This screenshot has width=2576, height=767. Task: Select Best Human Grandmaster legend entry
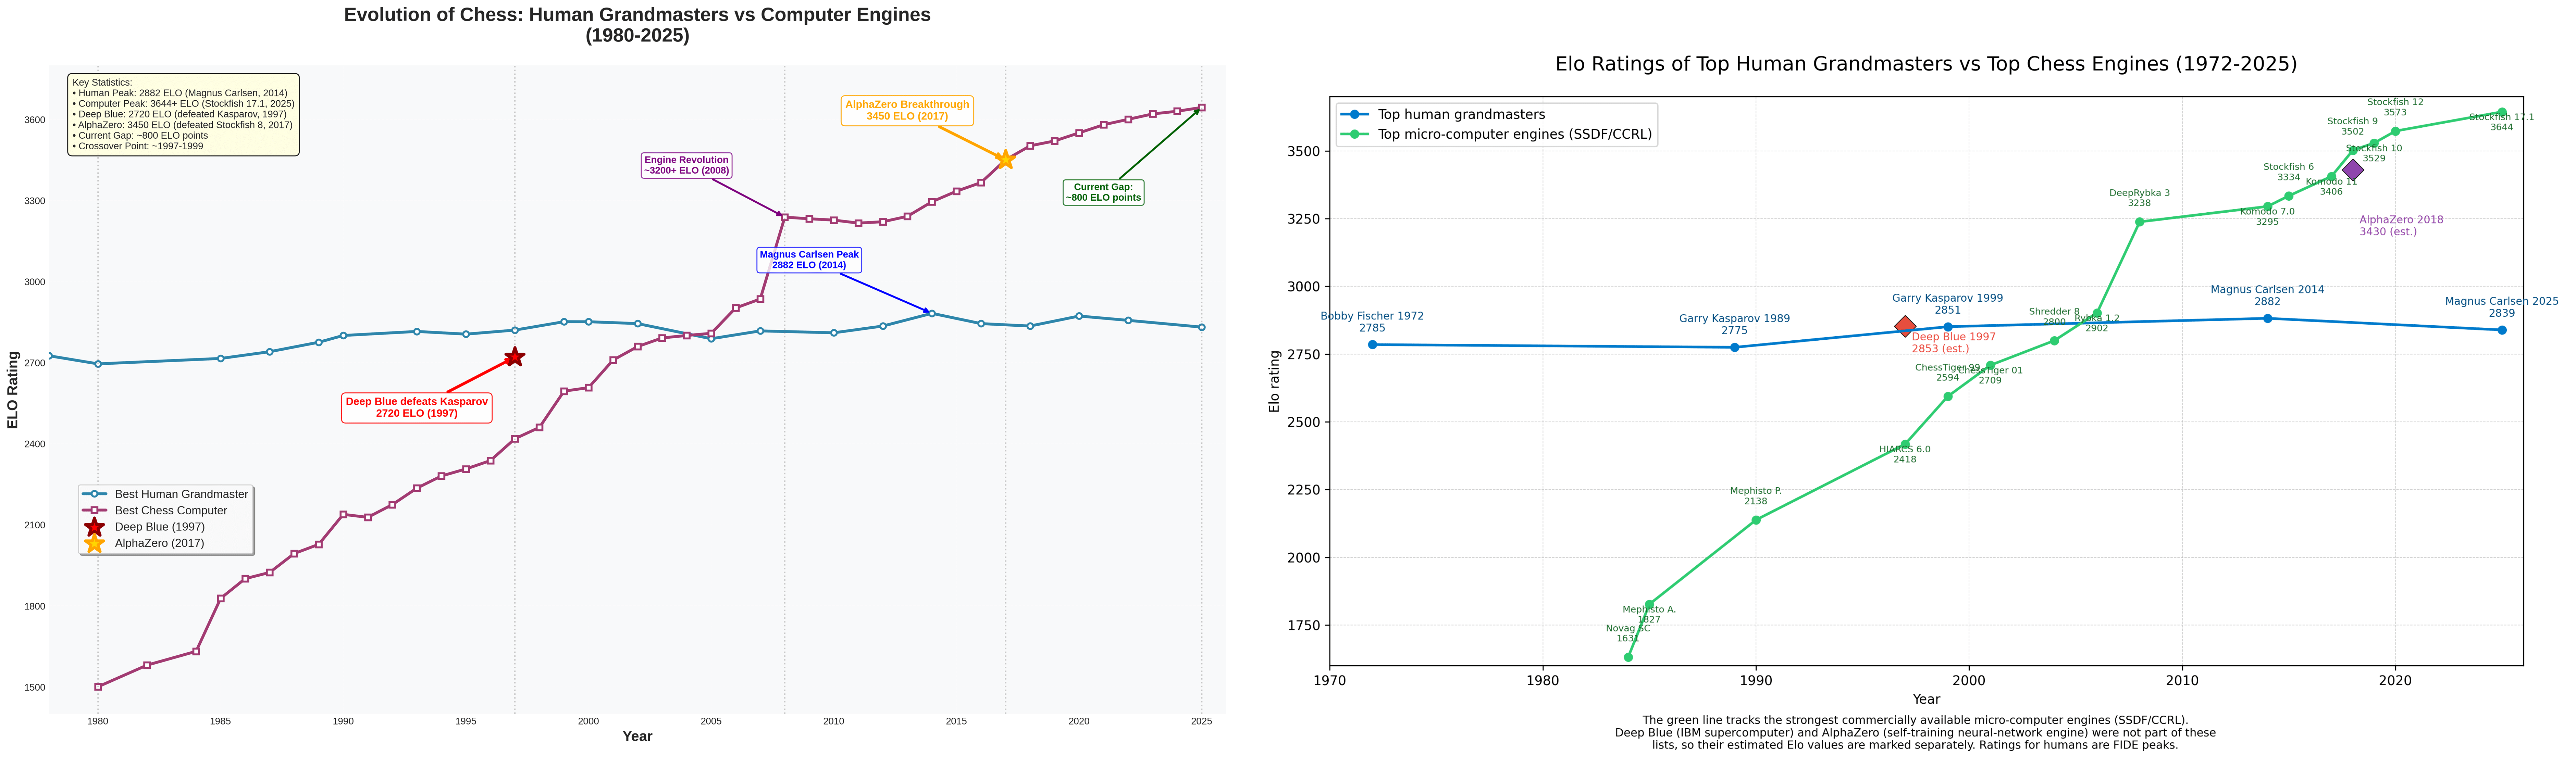pos(180,494)
